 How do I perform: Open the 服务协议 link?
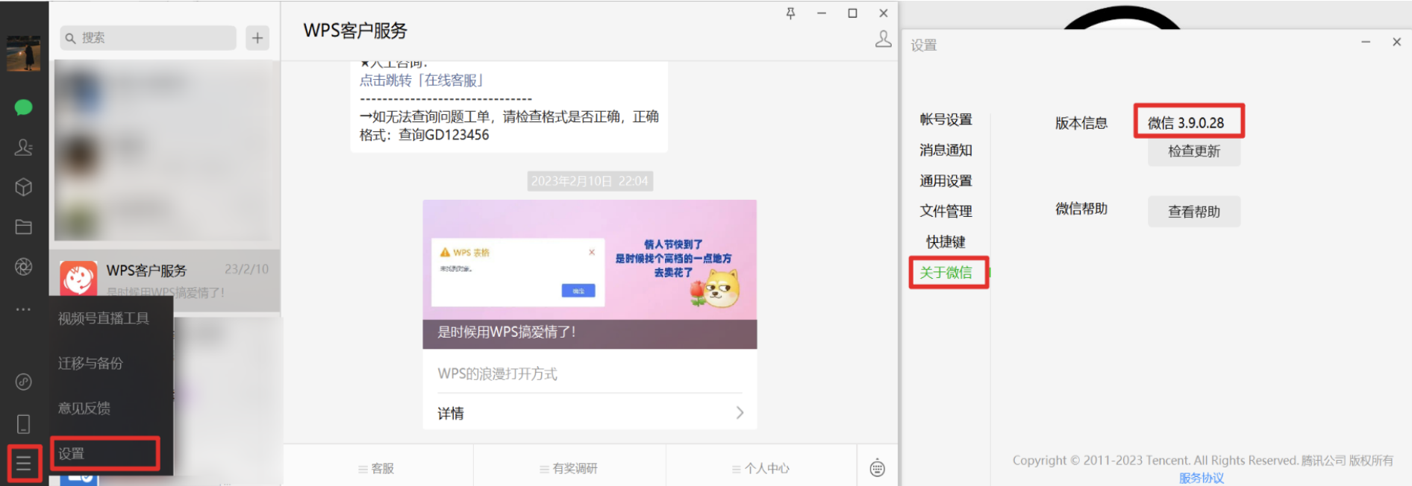coord(1202,478)
